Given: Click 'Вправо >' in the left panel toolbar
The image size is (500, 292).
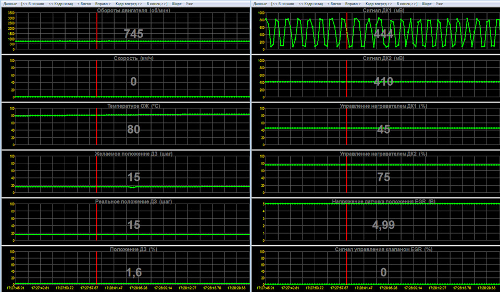Looking at the screenshot, I should 103,4.
